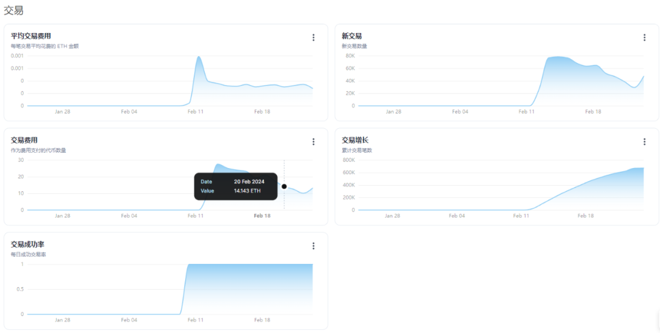Click the bold Feb 18 label in 交易费用 chart
This screenshot has width=660, height=333.
pos(262,216)
